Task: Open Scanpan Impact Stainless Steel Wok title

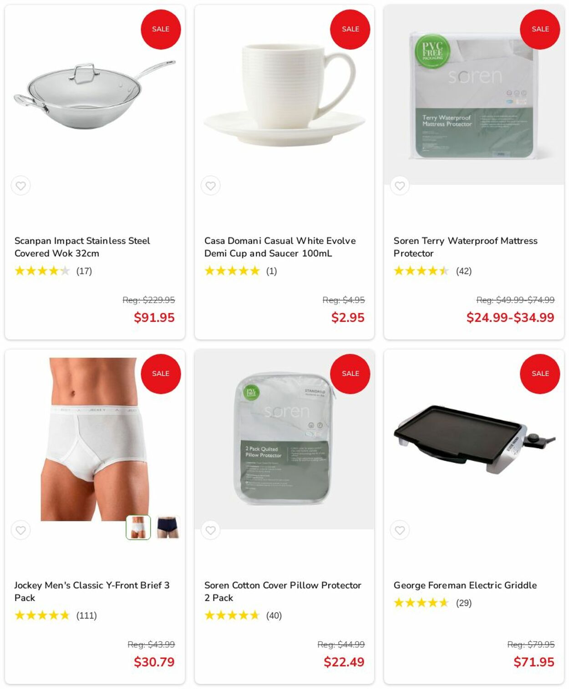Action: click(x=82, y=247)
